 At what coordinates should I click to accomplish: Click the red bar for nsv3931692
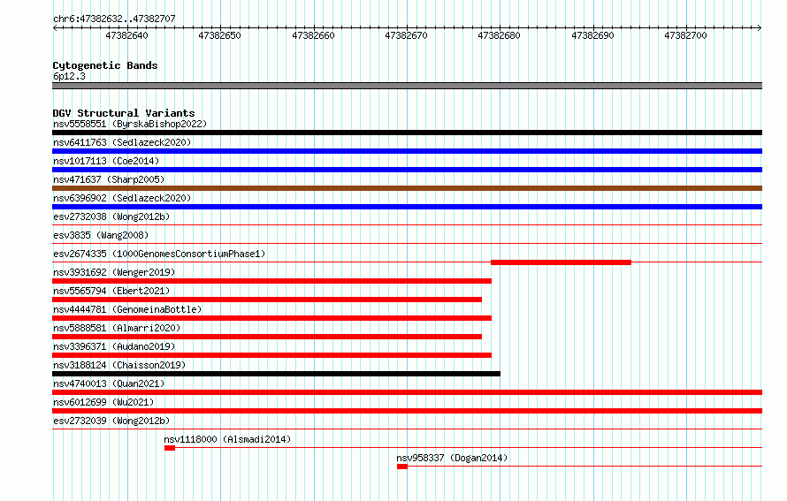(x=271, y=281)
